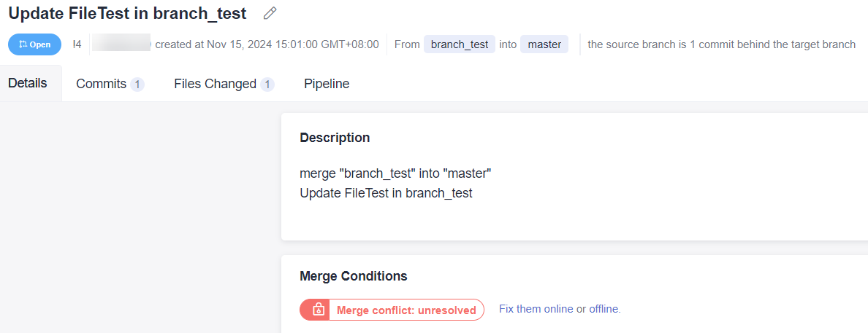Click the !4 merge request ID

(x=77, y=44)
